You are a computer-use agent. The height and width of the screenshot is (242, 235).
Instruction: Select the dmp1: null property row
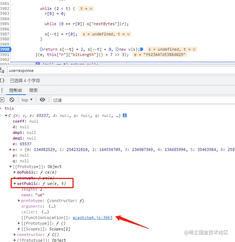click(x=24, y=133)
